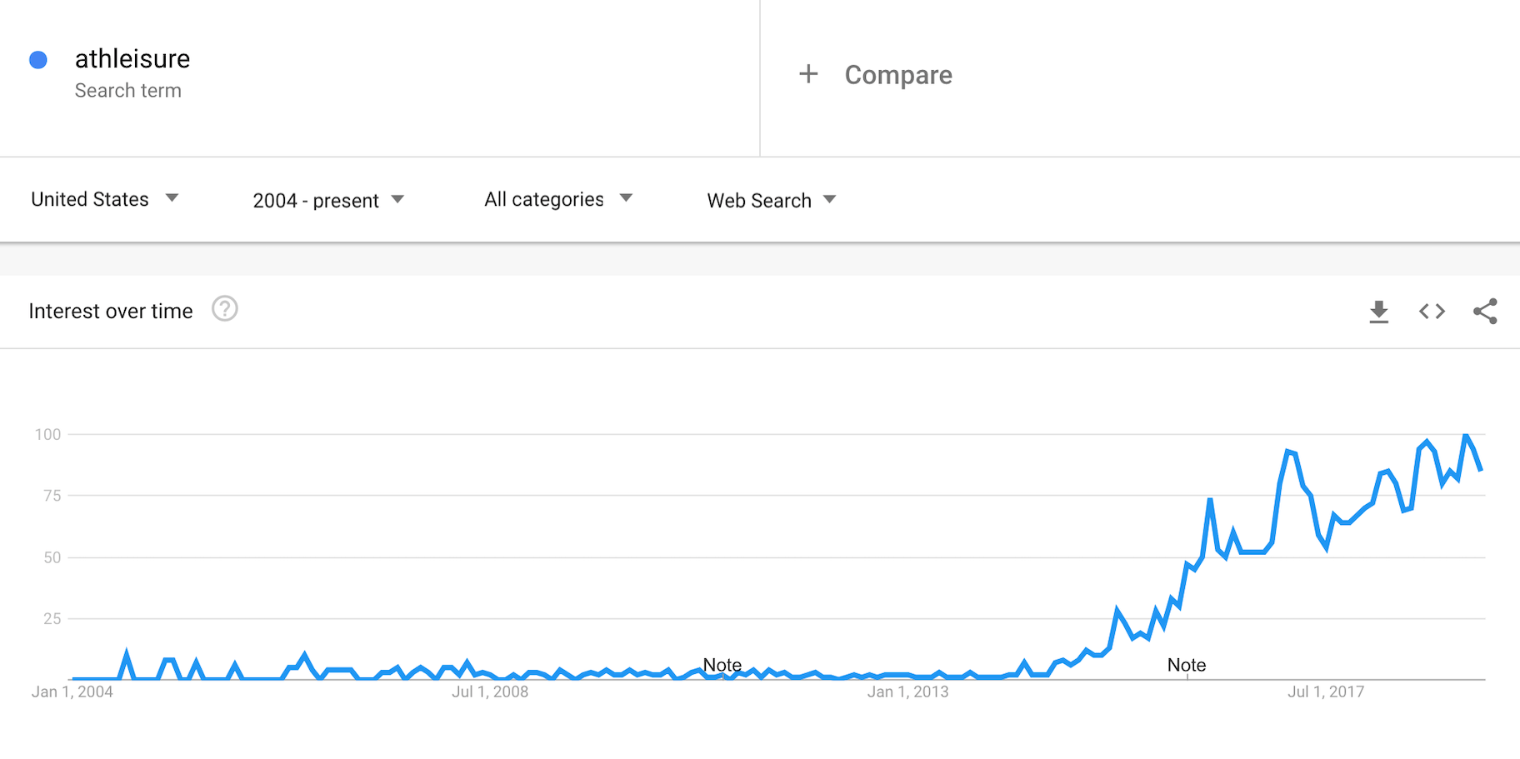Click the Note marker near 2016
Viewport: 1520px width, 759px height.
coord(1186,665)
